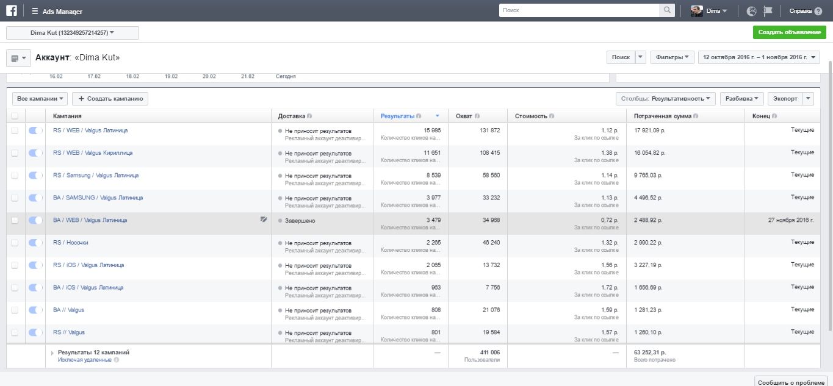Click the green Создать объявление button
The width and height of the screenshot is (833, 386).
click(x=790, y=32)
